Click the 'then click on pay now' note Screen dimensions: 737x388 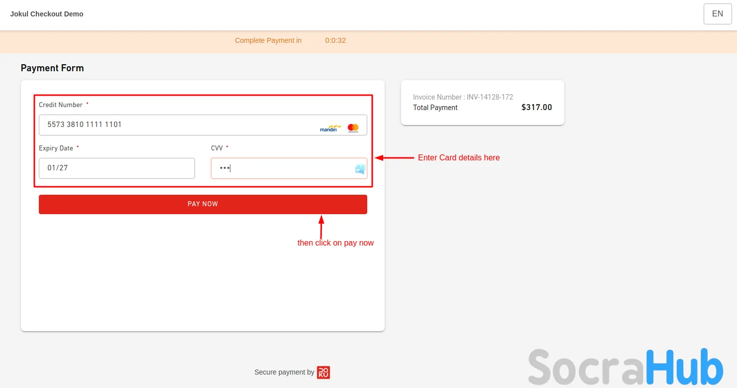335,243
